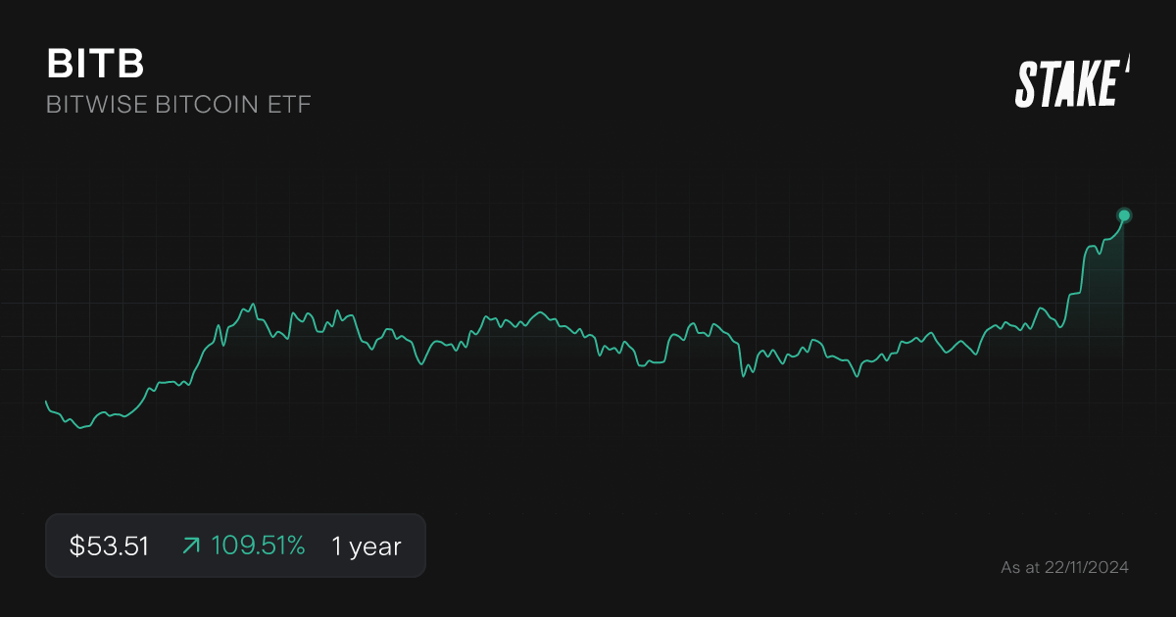Open the 1 year timeframe selector
The image size is (1176, 617).
click(367, 546)
